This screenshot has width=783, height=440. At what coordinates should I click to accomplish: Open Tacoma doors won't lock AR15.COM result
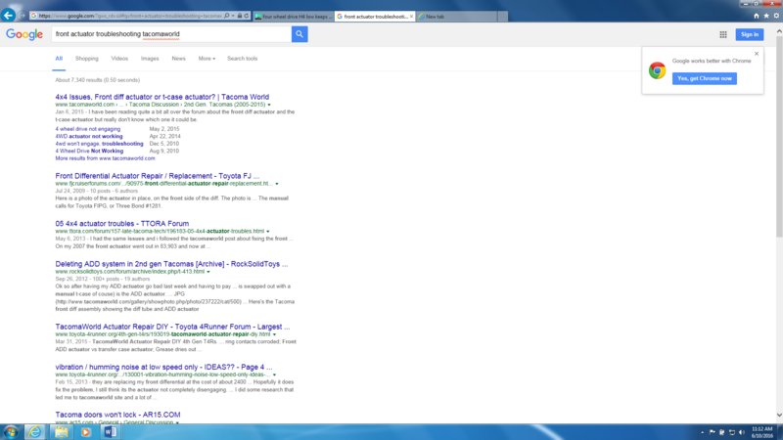(117, 415)
